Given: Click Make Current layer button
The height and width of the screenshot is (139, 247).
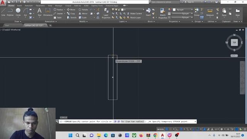Looking at the screenshot, I should [x=135, y=14].
